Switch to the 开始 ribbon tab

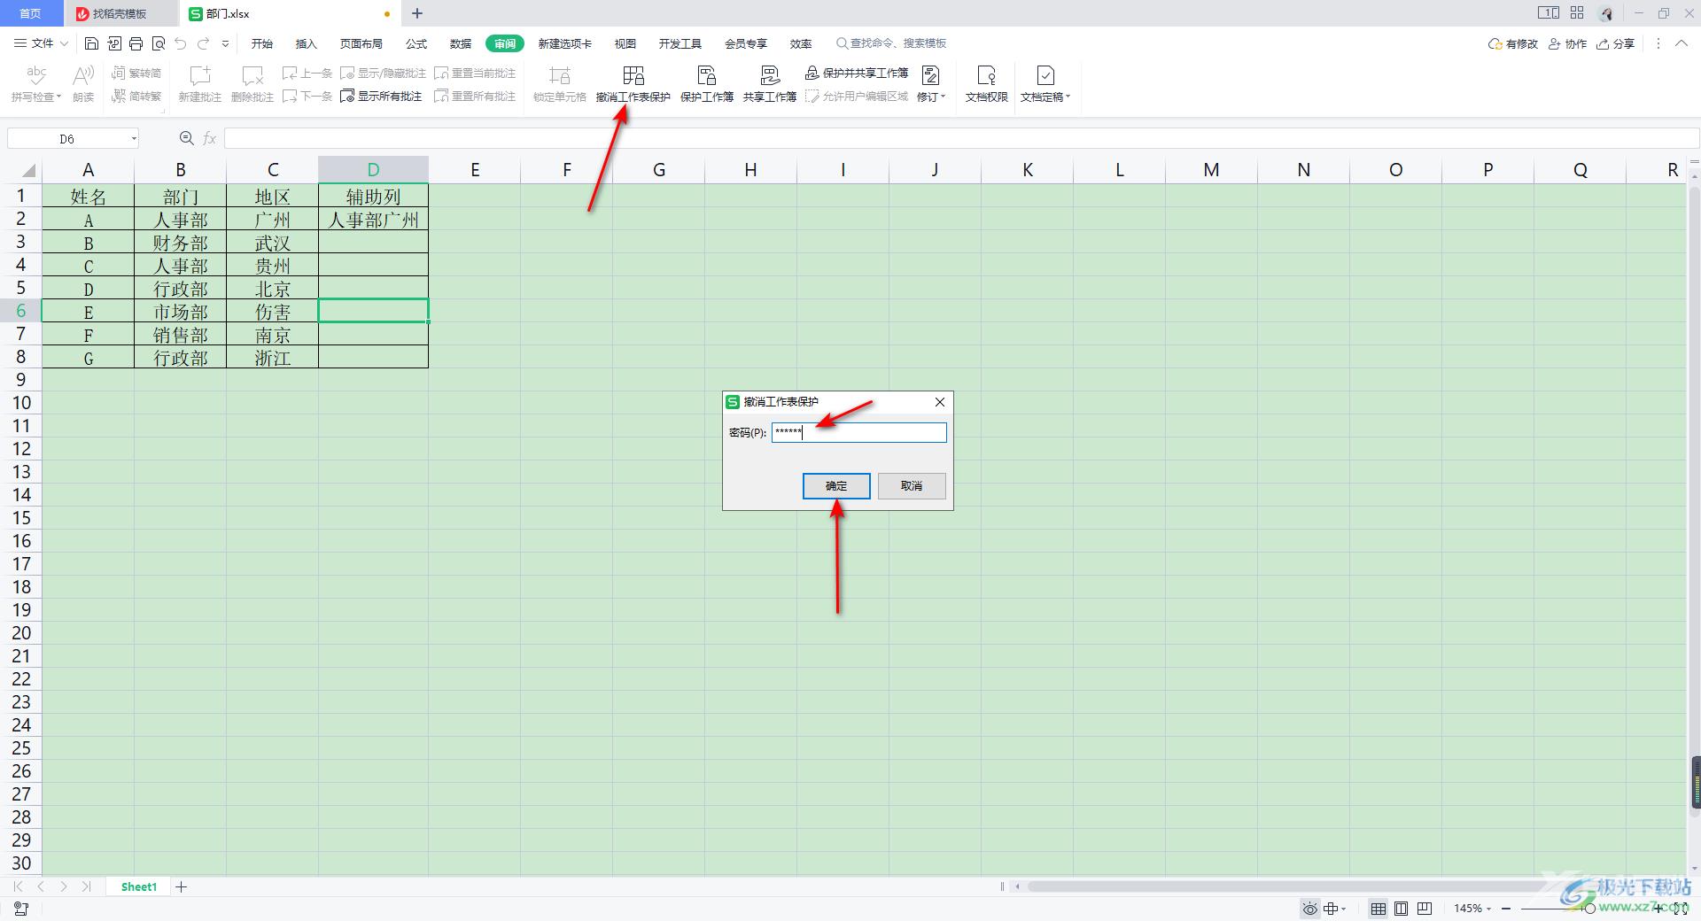click(x=262, y=43)
